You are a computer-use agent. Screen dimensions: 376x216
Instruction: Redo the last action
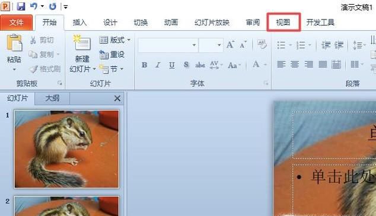53,7
